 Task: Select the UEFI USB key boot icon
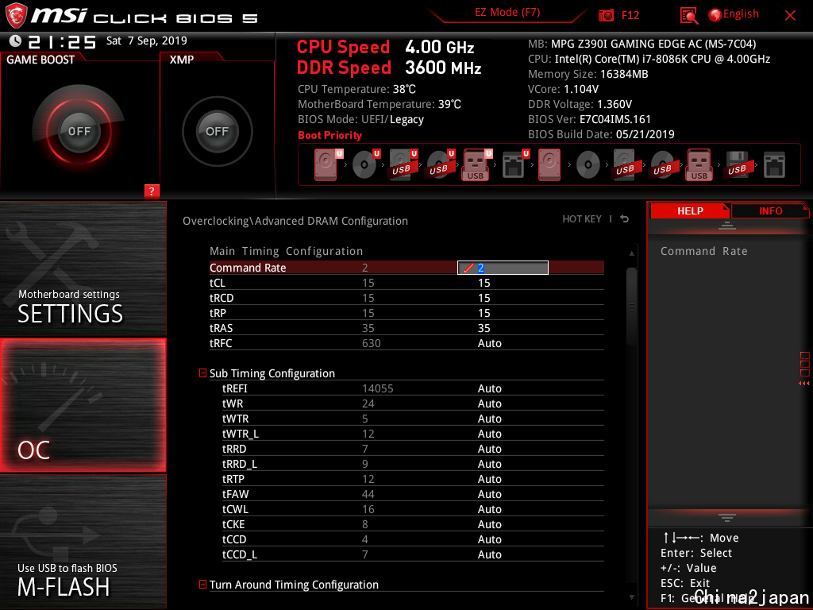pyautogui.click(x=476, y=165)
